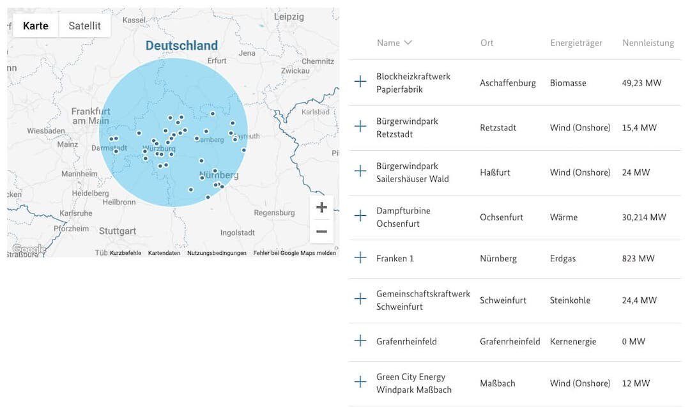690x407 pixels.
Task: Click the Ort column header
Action: tap(487, 43)
